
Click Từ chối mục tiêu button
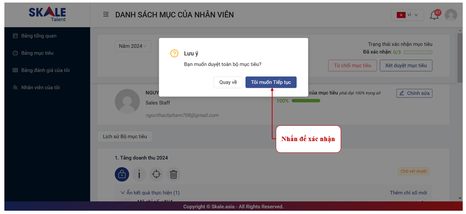(x=352, y=65)
